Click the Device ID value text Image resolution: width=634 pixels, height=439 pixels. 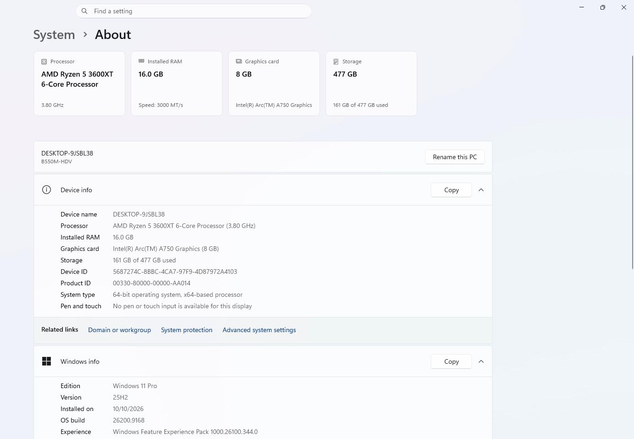pyautogui.click(x=175, y=272)
